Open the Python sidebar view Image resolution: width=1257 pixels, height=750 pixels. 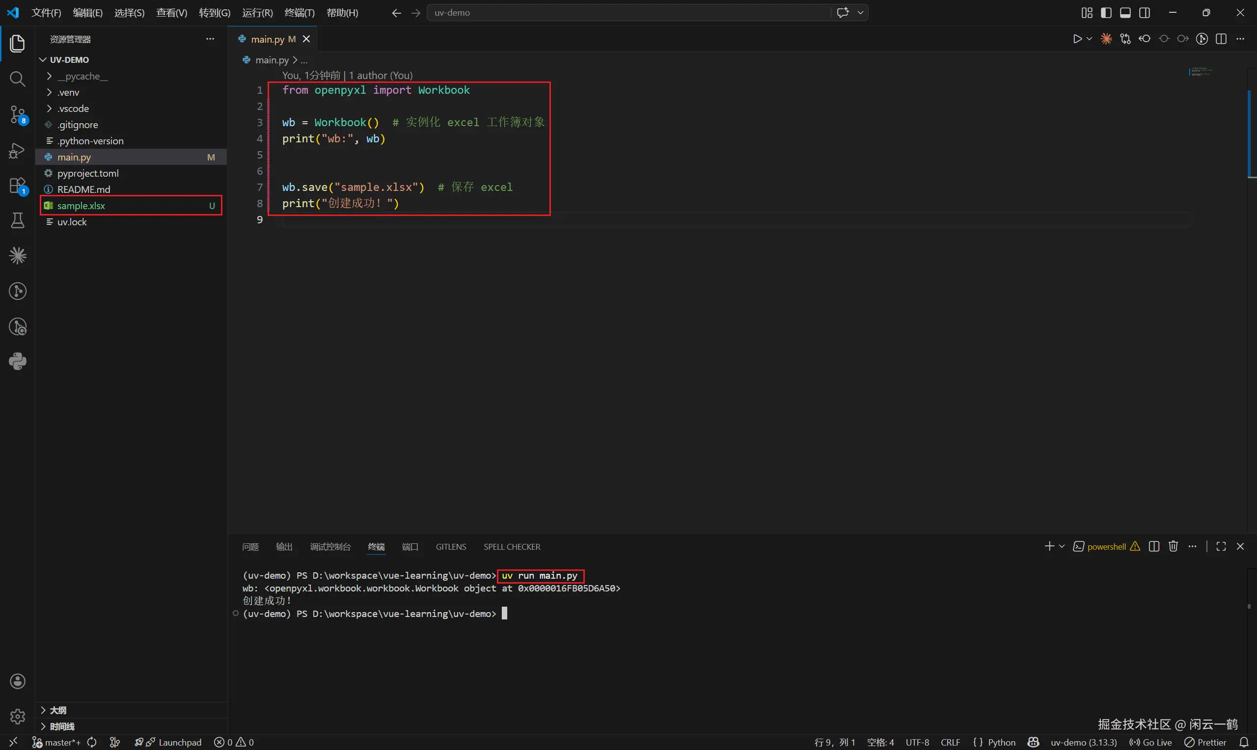click(x=17, y=361)
